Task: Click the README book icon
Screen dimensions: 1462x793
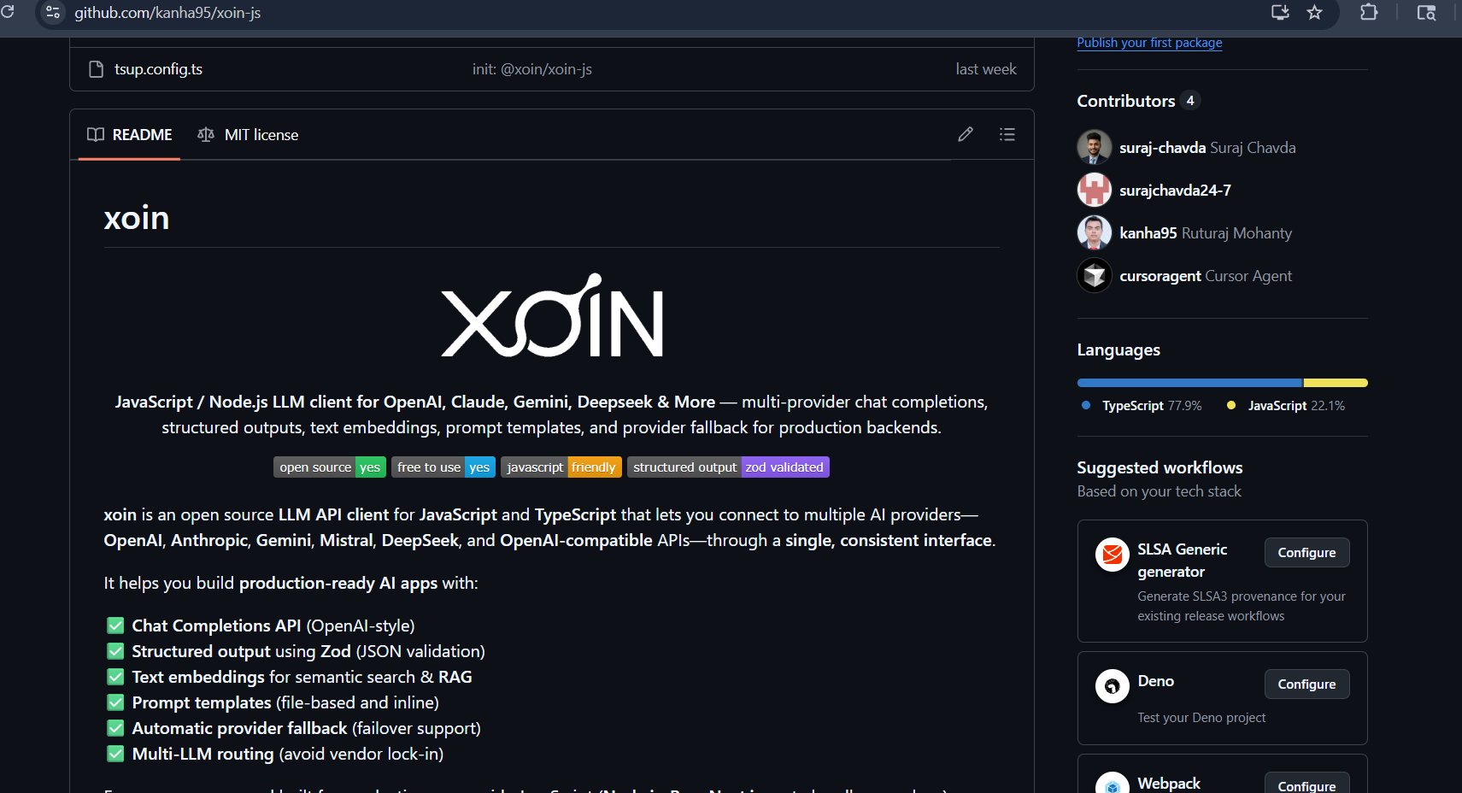Action: pyautogui.click(x=96, y=135)
